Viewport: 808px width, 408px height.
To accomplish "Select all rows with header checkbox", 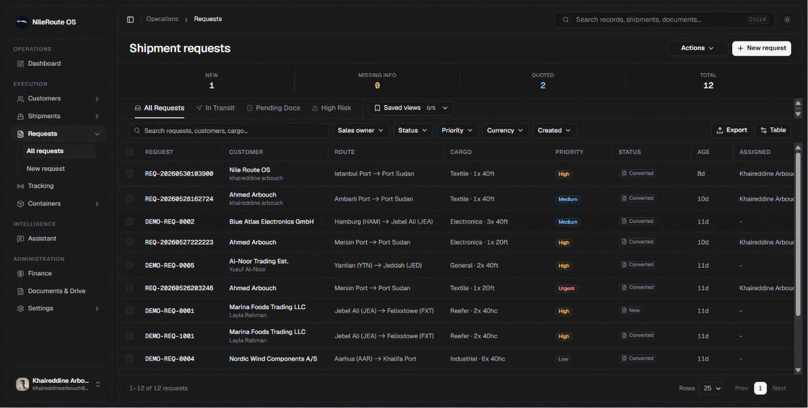I will point(129,152).
